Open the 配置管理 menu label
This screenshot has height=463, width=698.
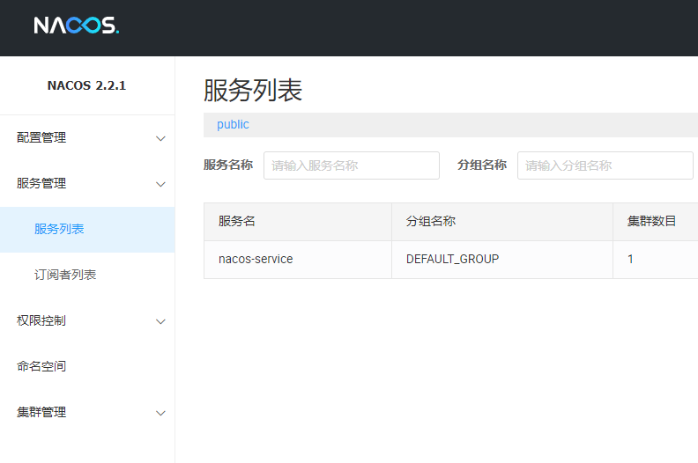41,137
